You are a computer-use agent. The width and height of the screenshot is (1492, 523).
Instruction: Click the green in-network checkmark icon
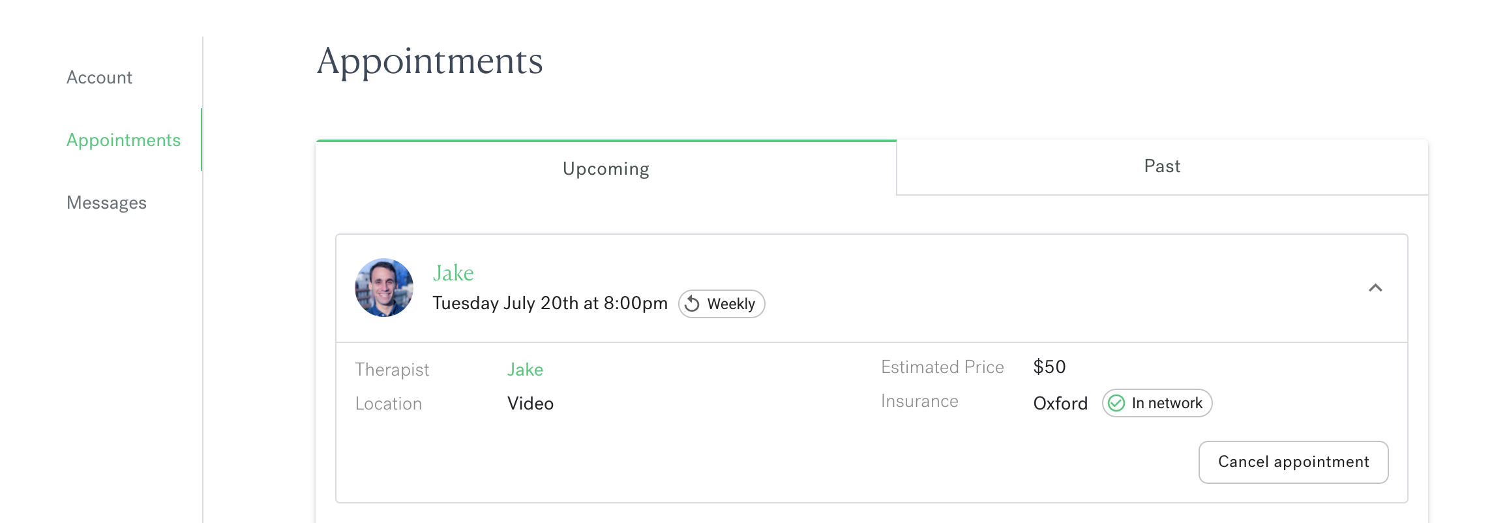point(1116,403)
